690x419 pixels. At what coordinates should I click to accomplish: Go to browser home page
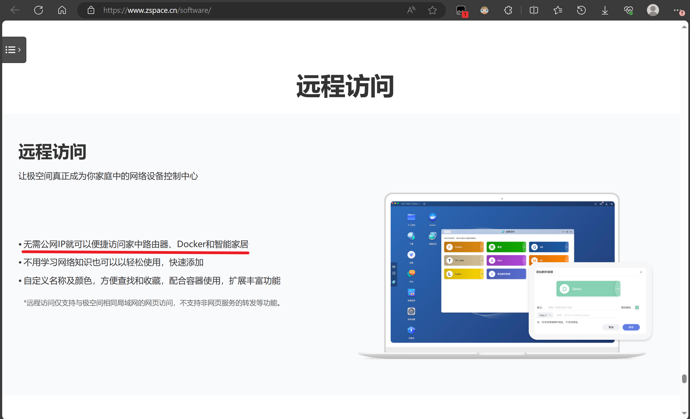62,10
